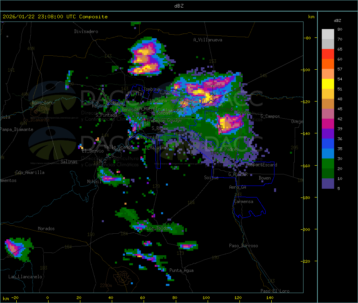Click the 'Bowen' map label
The height and width of the screenshot is (303, 358).
click(265, 178)
